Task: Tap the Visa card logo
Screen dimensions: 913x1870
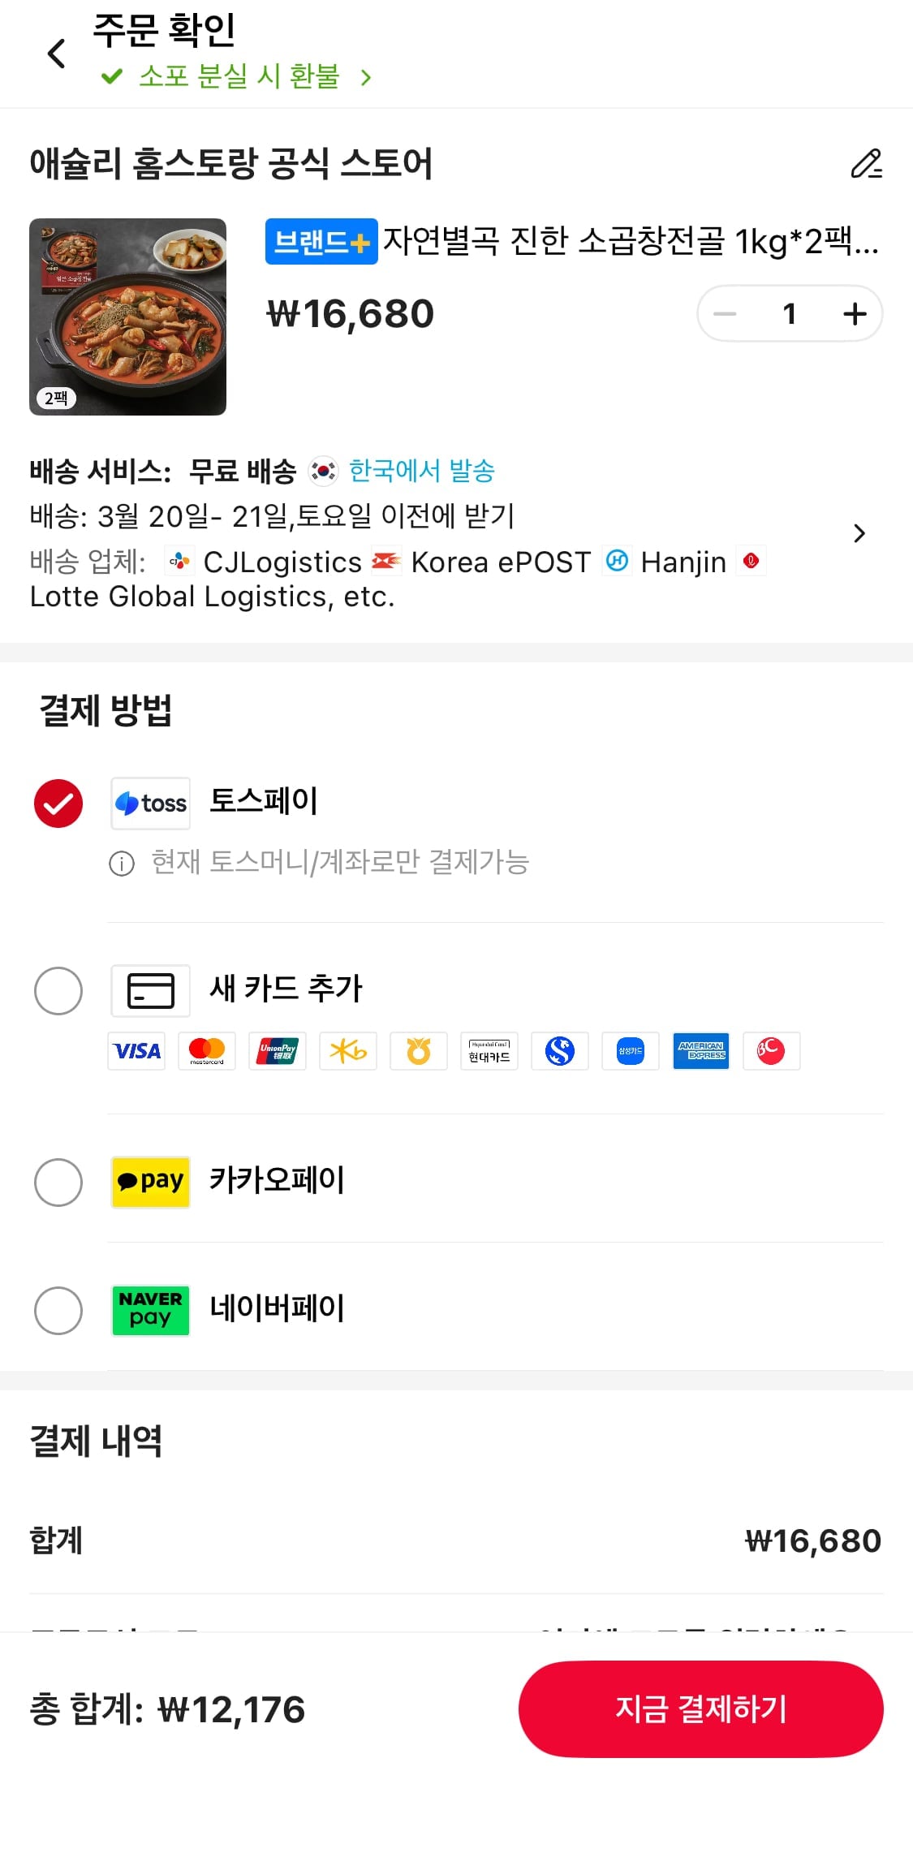Action: pos(136,1051)
